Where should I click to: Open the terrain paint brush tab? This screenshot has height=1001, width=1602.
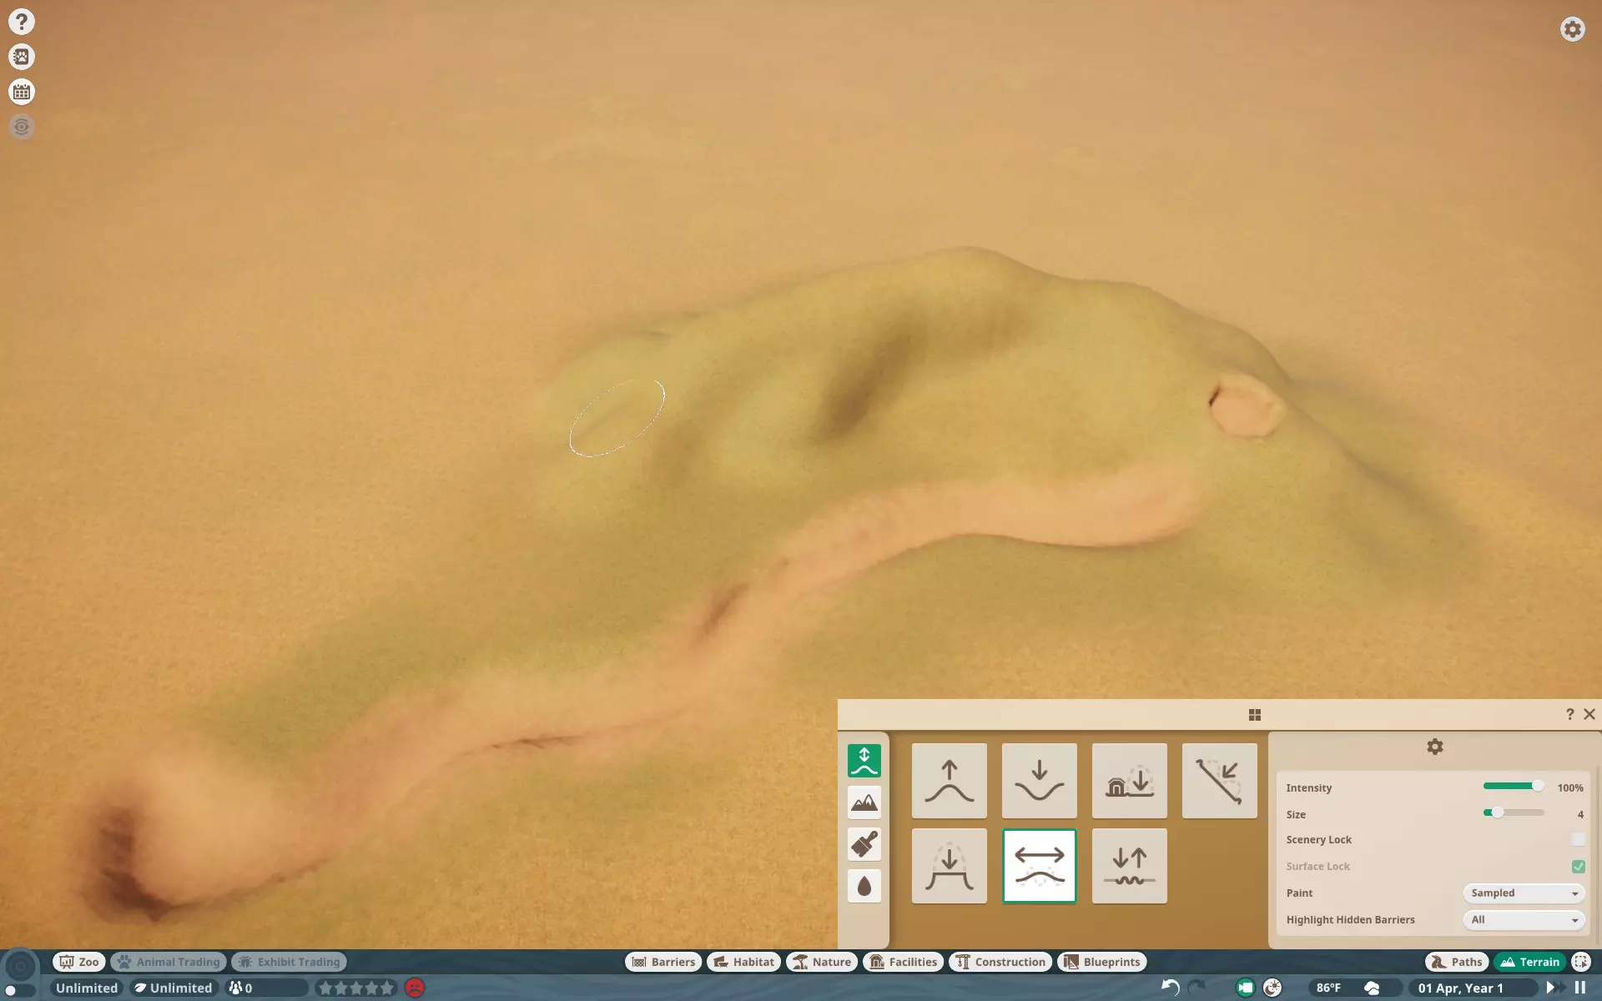[864, 844]
